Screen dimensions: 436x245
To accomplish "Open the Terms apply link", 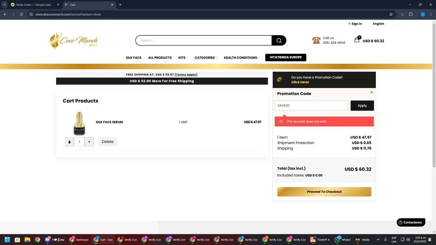I will pos(186,75).
